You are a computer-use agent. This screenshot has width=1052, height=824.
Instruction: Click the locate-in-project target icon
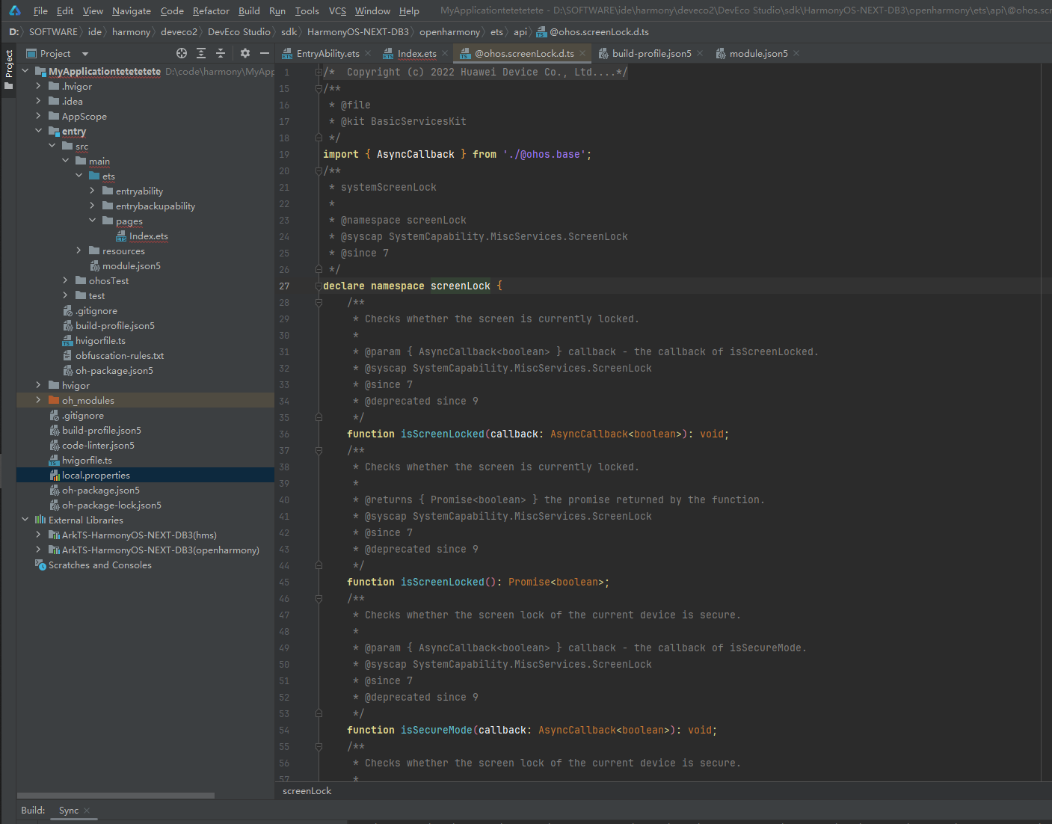click(182, 53)
